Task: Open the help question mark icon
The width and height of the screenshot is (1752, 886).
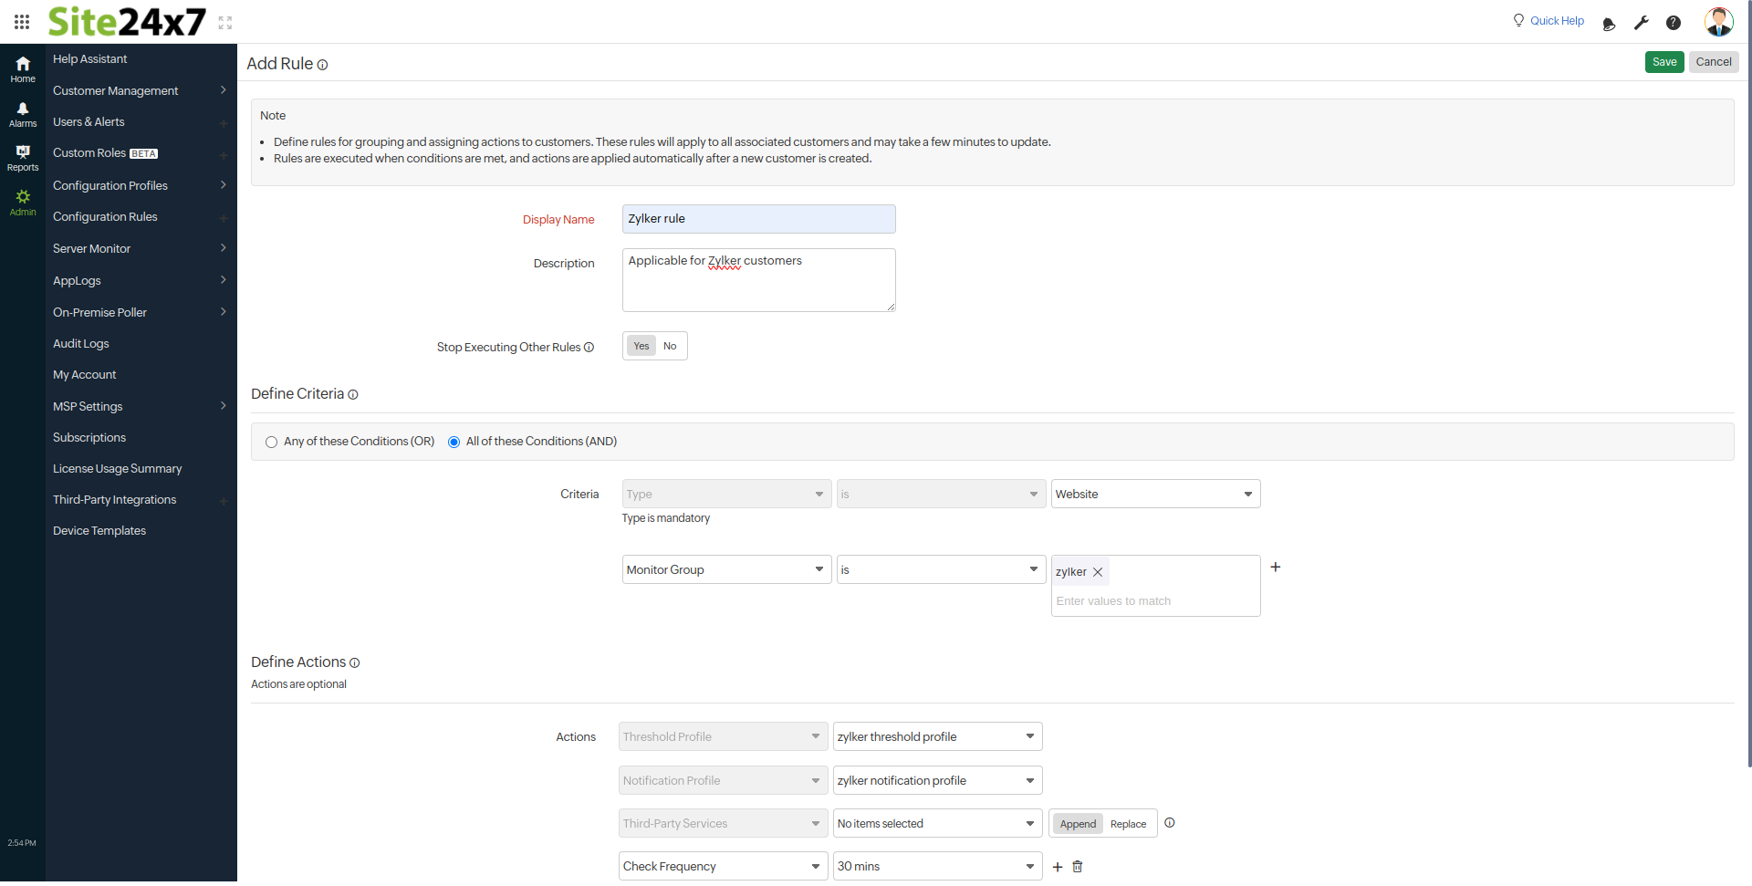Action: [x=1674, y=23]
